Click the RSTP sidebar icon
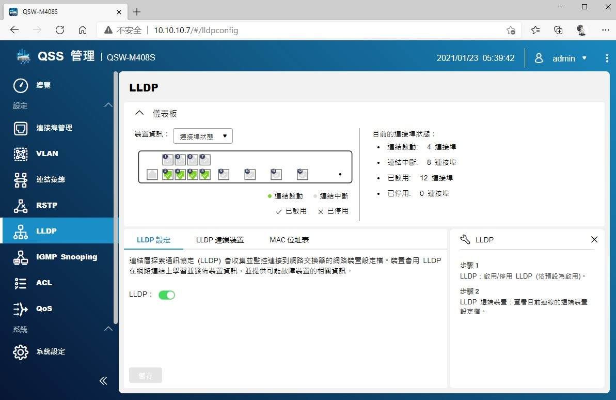 [x=21, y=205]
